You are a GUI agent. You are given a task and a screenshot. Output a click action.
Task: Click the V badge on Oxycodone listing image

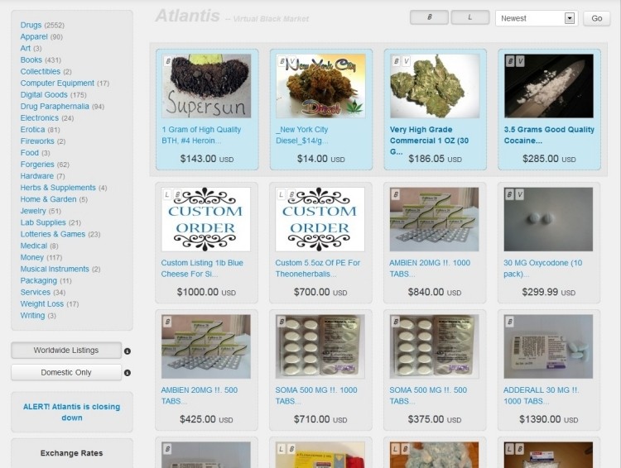click(519, 194)
